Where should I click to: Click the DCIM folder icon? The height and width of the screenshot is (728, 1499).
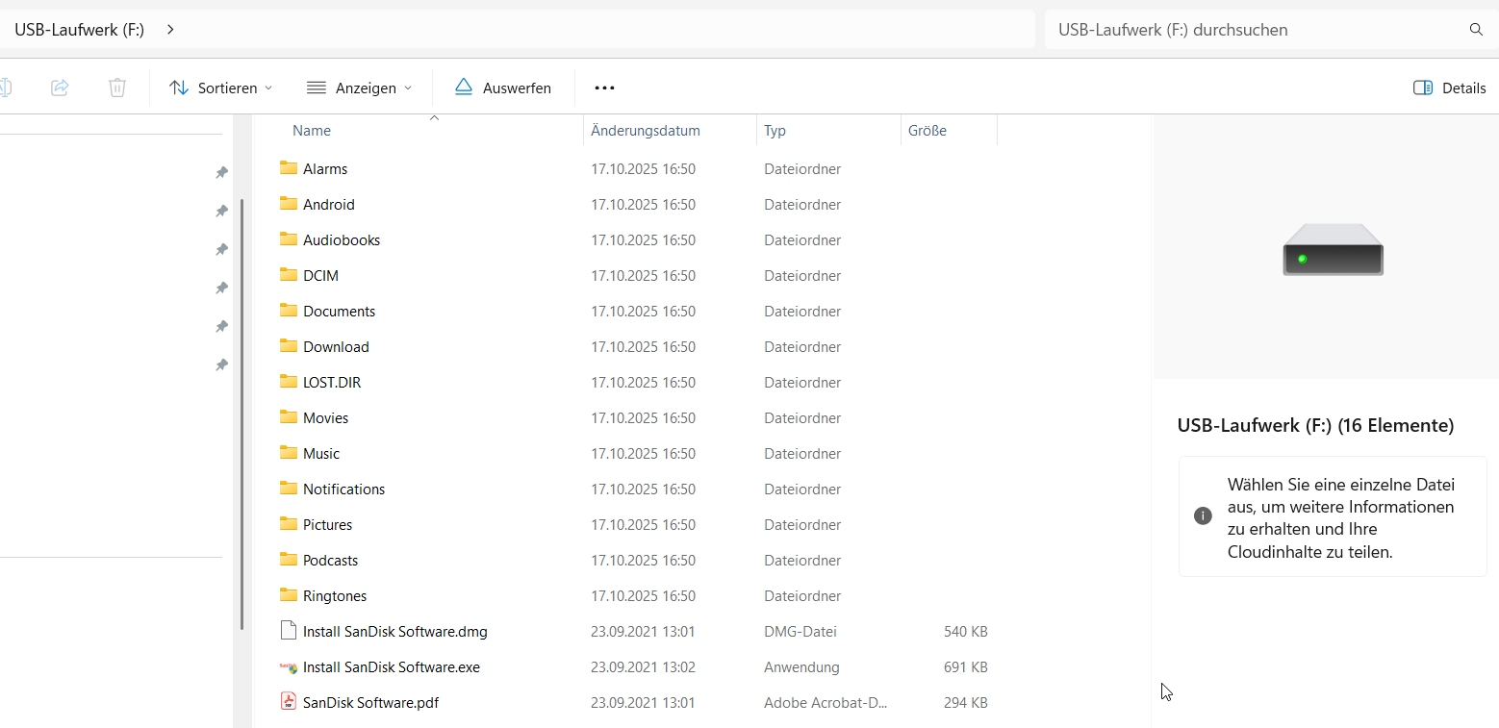pos(289,275)
